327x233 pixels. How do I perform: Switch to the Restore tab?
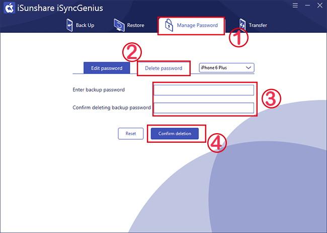[x=129, y=25]
